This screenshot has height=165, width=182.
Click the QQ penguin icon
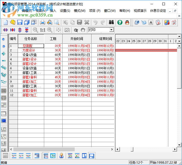click(x=127, y=22)
